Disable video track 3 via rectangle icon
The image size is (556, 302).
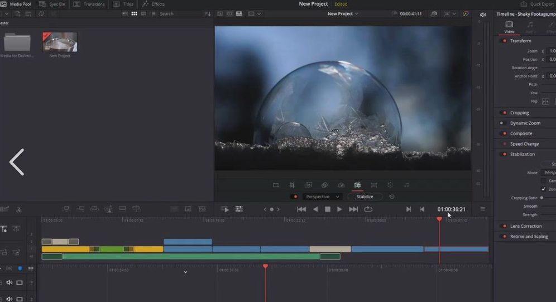[x=20, y=282]
